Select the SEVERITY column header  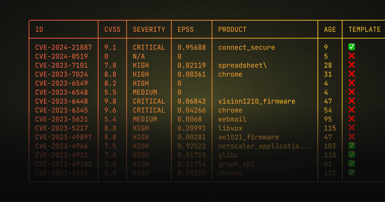point(149,29)
